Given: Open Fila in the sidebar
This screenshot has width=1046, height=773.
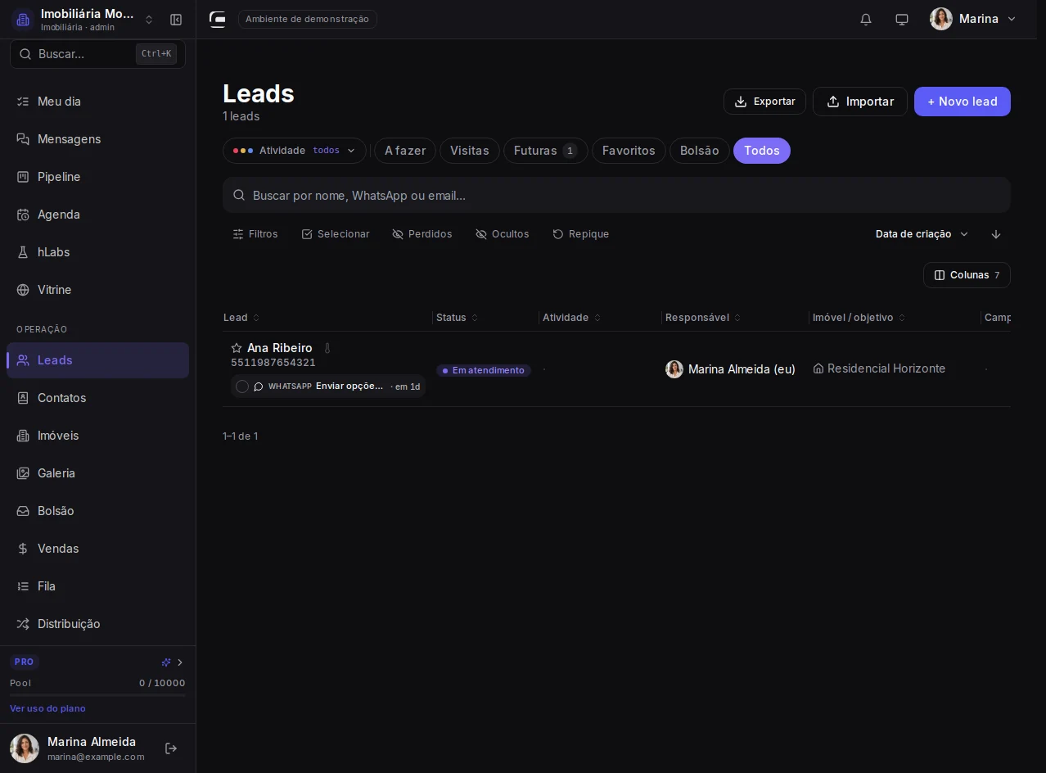Looking at the screenshot, I should 97,586.
